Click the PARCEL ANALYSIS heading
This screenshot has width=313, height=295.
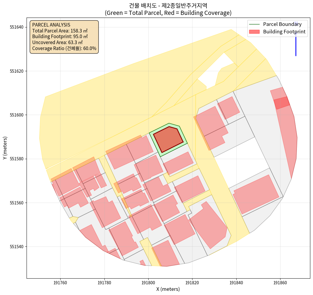tap(51, 25)
